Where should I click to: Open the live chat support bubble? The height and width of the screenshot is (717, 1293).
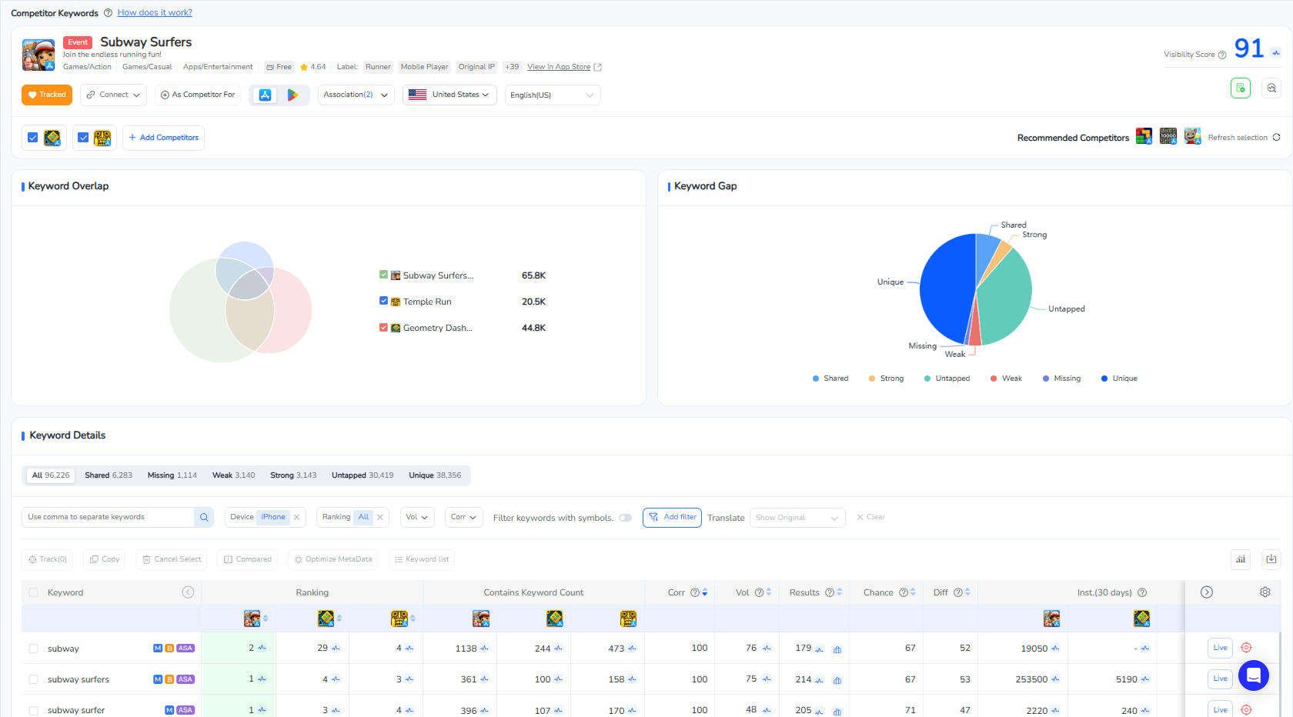pyautogui.click(x=1253, y=675)
